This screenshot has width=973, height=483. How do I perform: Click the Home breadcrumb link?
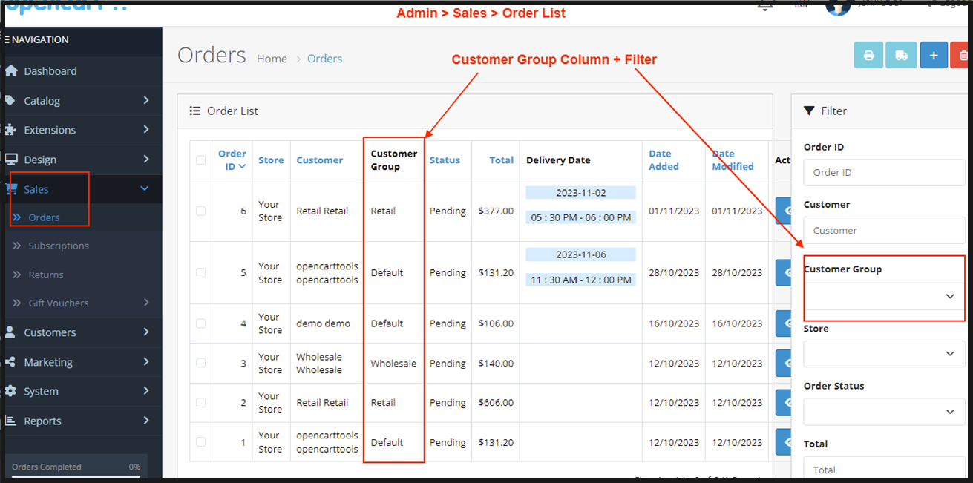pos(272,58)
